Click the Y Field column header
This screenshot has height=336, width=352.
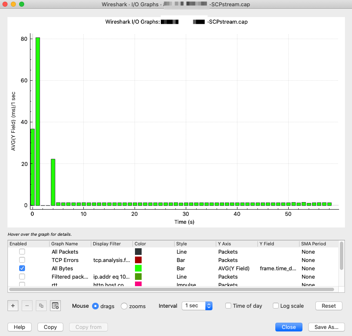(278, 244)
